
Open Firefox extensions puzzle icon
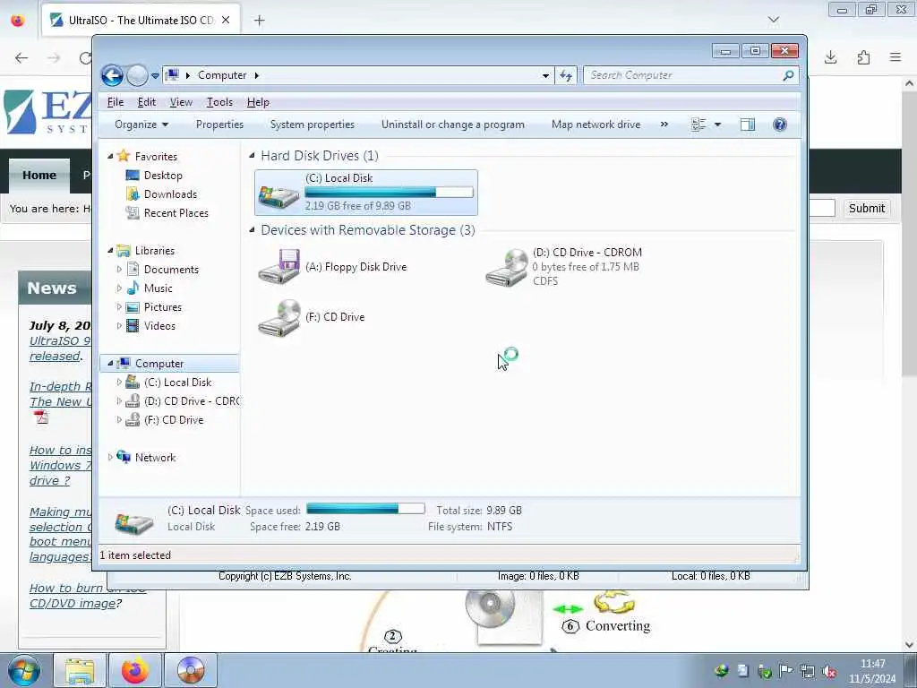click(x=863, y=57)
